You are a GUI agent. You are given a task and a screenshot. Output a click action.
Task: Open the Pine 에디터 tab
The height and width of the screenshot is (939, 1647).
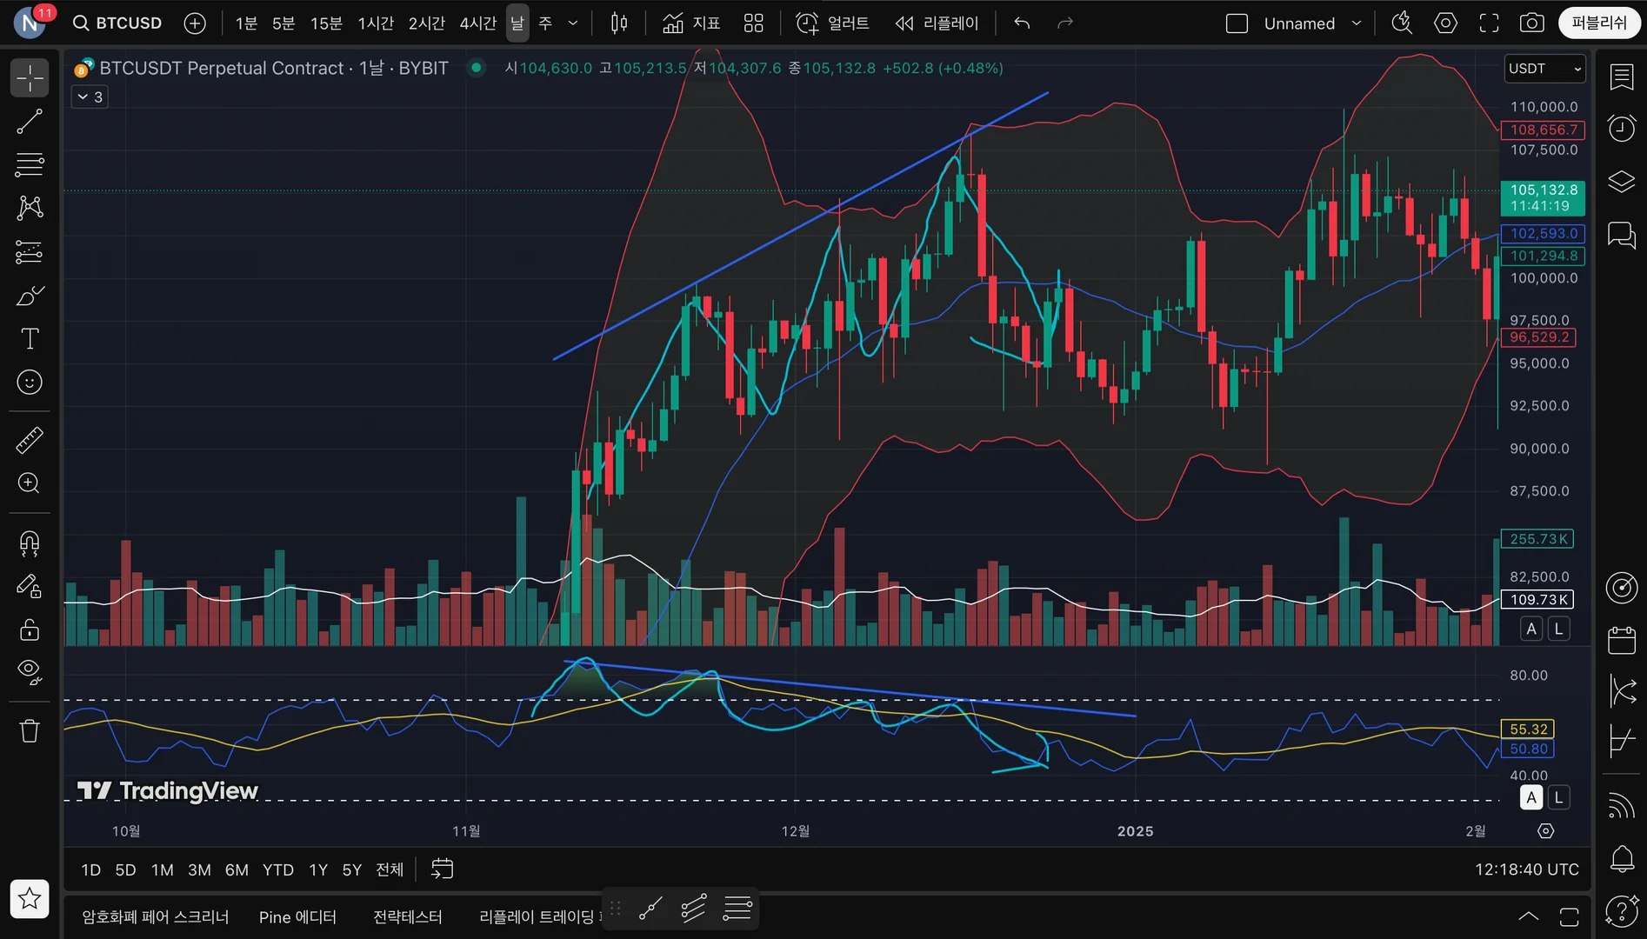click(x=297, y=917)
